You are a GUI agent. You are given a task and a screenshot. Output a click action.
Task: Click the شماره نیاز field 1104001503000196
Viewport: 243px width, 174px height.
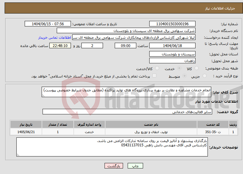(x=172, y=24)
